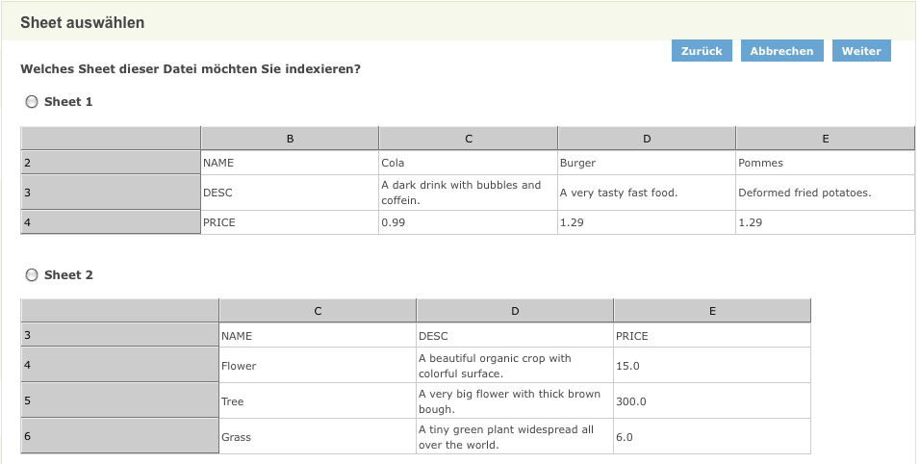Click the 'Deformed fried potatoes.' description cell

pyautogui.click(x=825, y=193)
